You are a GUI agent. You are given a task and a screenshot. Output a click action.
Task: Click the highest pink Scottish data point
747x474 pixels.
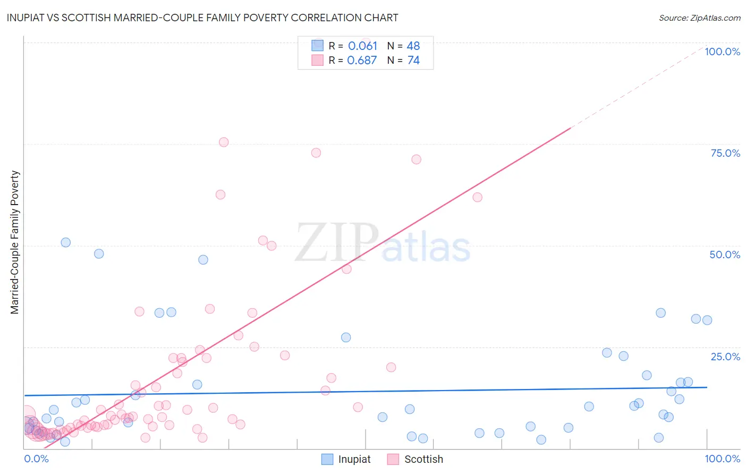[x=224, y=142]
